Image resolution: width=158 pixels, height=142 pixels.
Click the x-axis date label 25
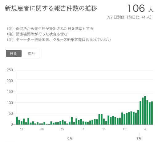(x=124, y=129)
